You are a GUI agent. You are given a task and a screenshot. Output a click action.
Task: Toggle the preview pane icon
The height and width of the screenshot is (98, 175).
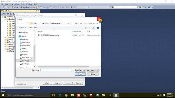tap(93, 28)
